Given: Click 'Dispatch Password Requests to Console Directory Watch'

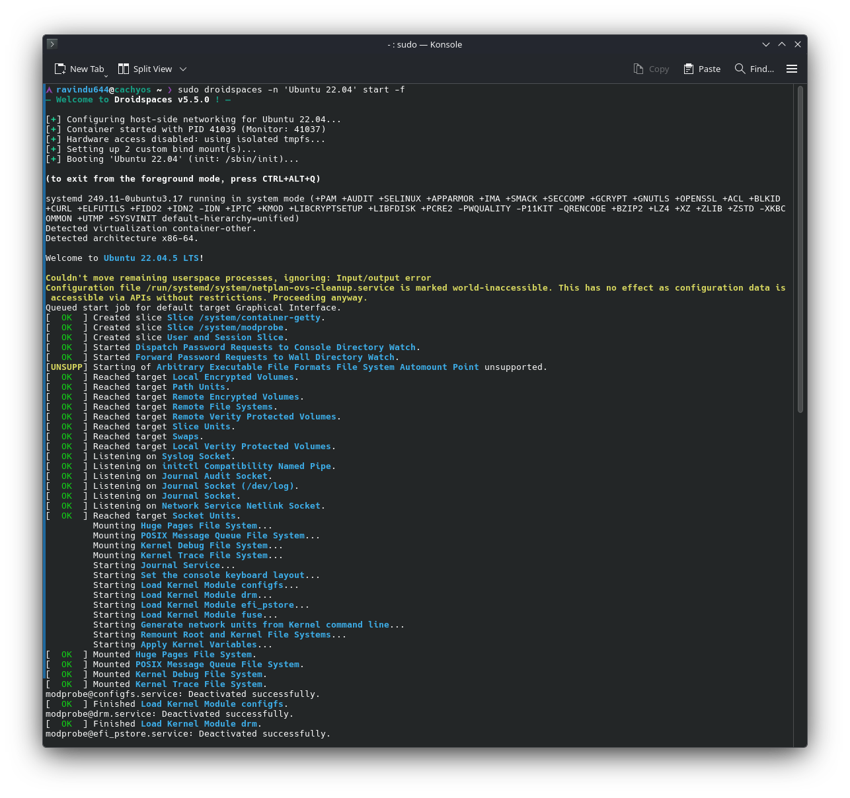Looking at the screenshot, I should coord(276,347).
